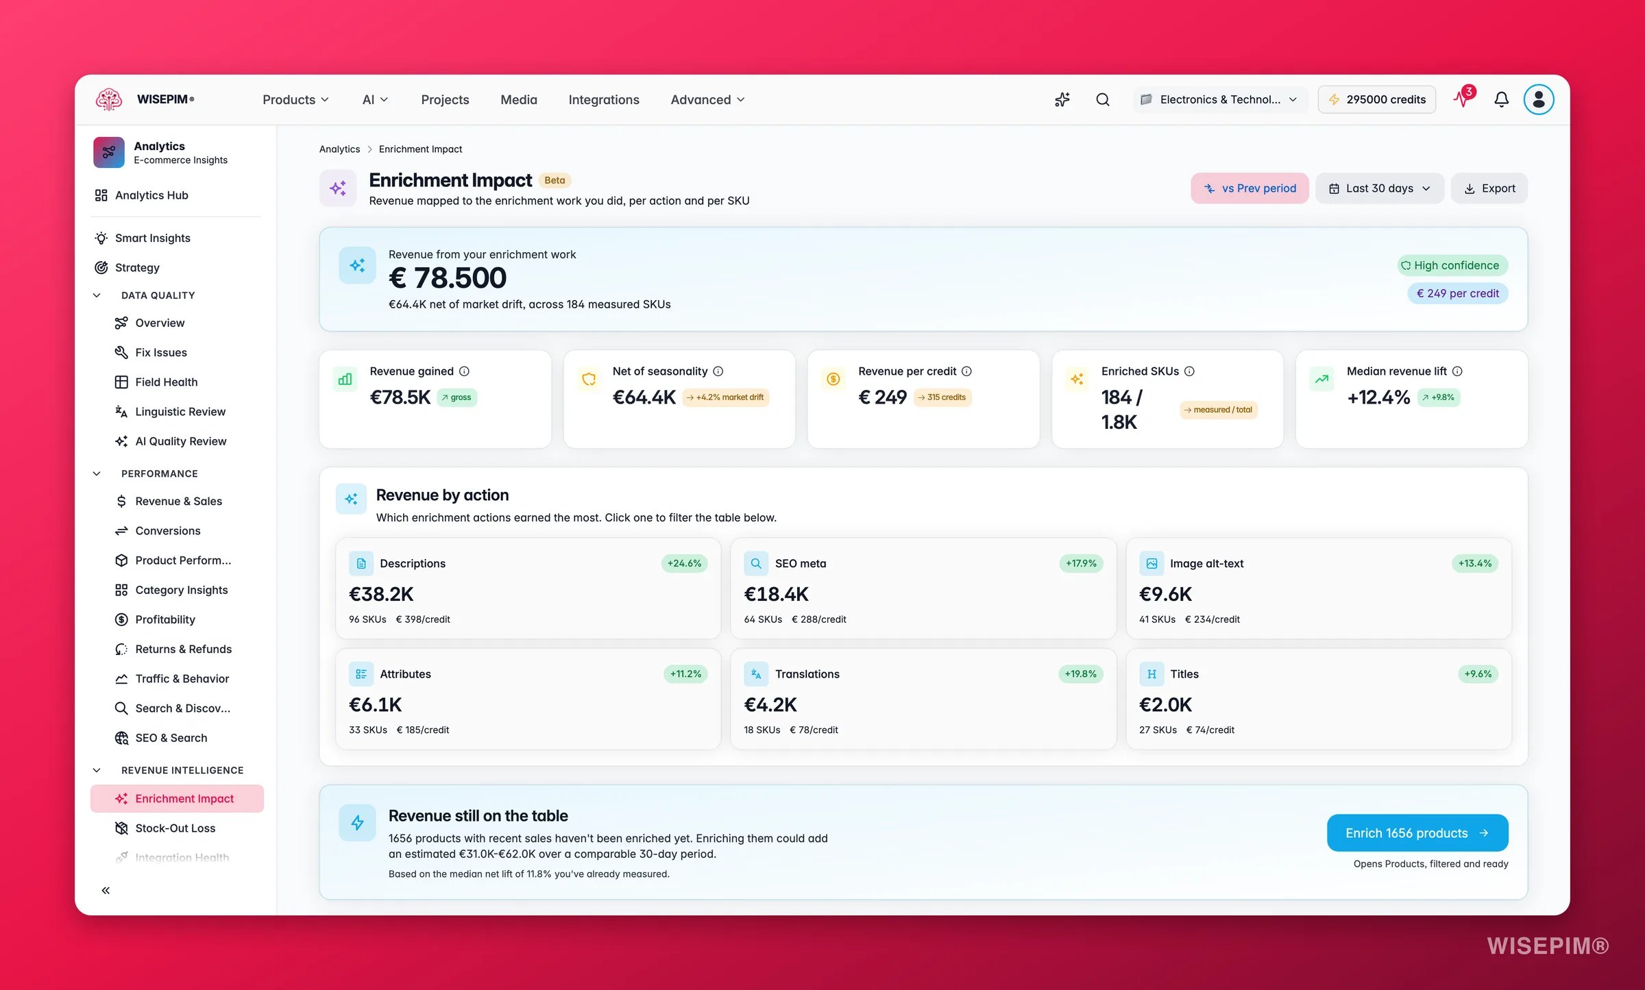Open Returns & Refunds in the sidebar
Viewport: 1645px width, 990px height.
pyautogui.click(x=177, y=649)
